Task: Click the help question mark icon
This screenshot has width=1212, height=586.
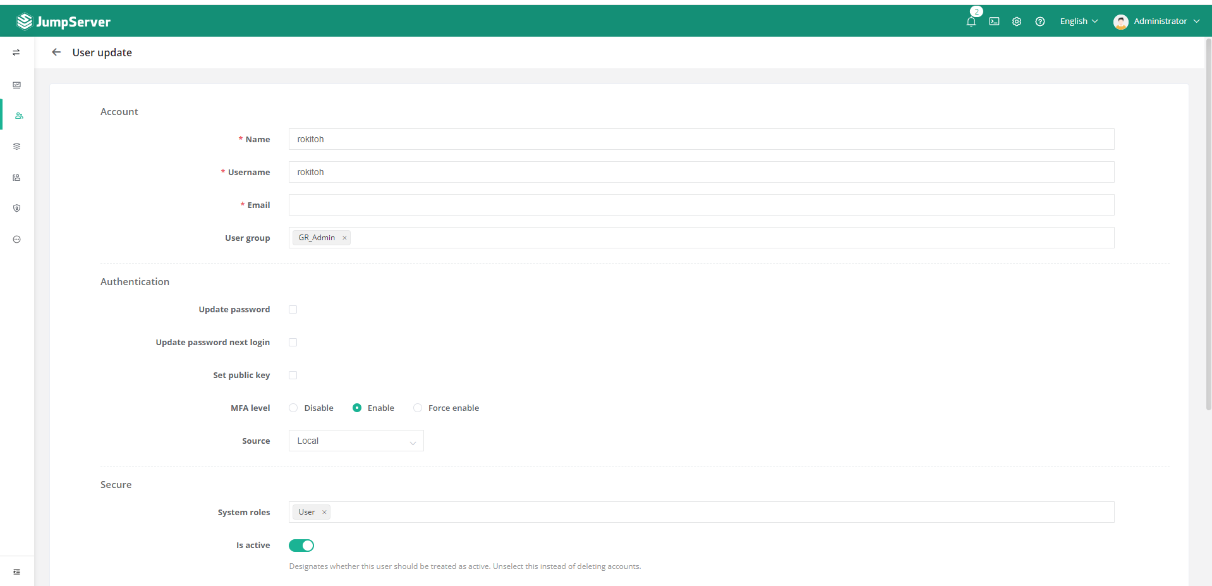Action: [x=1039, y=21]
